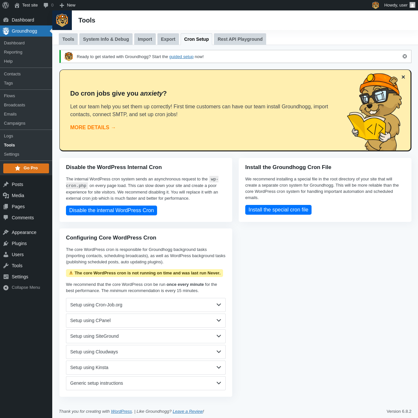Click the beaver illustration in the banner
The width and height of the screenshot is (418, 418).
coord(375,112)
